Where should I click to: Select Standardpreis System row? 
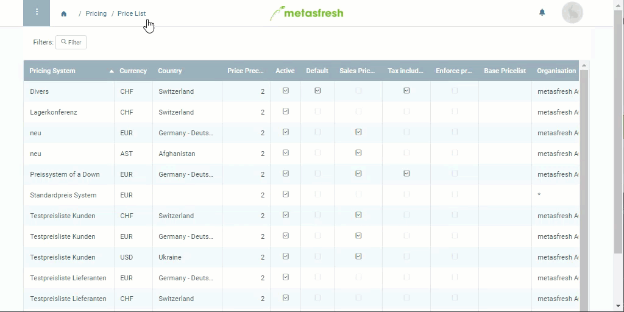click(x=301, y=195)
